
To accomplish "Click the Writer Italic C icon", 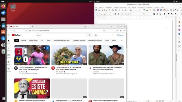I will (157, 14).
